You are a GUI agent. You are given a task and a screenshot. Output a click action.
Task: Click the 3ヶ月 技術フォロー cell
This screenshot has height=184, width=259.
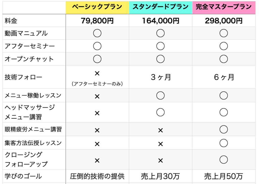160,77
